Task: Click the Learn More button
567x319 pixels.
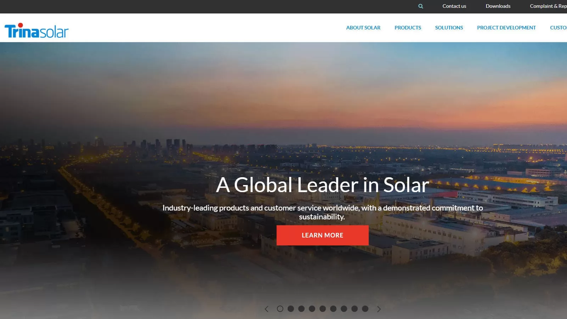Action: (322, 235)
